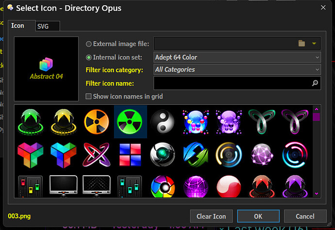The image size is (335, 230).
Task: Pick the red and blue squares icon
Action: click(130, 155)
